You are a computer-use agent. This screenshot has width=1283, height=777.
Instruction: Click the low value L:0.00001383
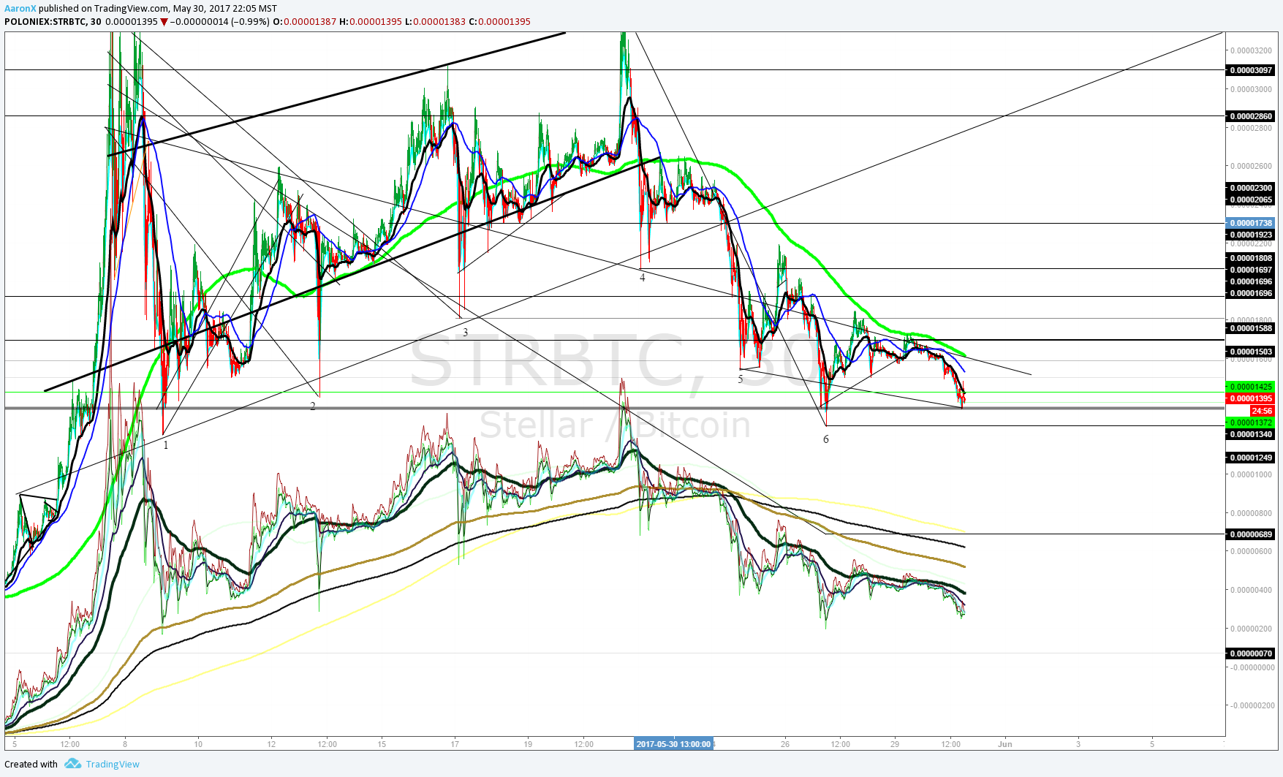[434, 21]
